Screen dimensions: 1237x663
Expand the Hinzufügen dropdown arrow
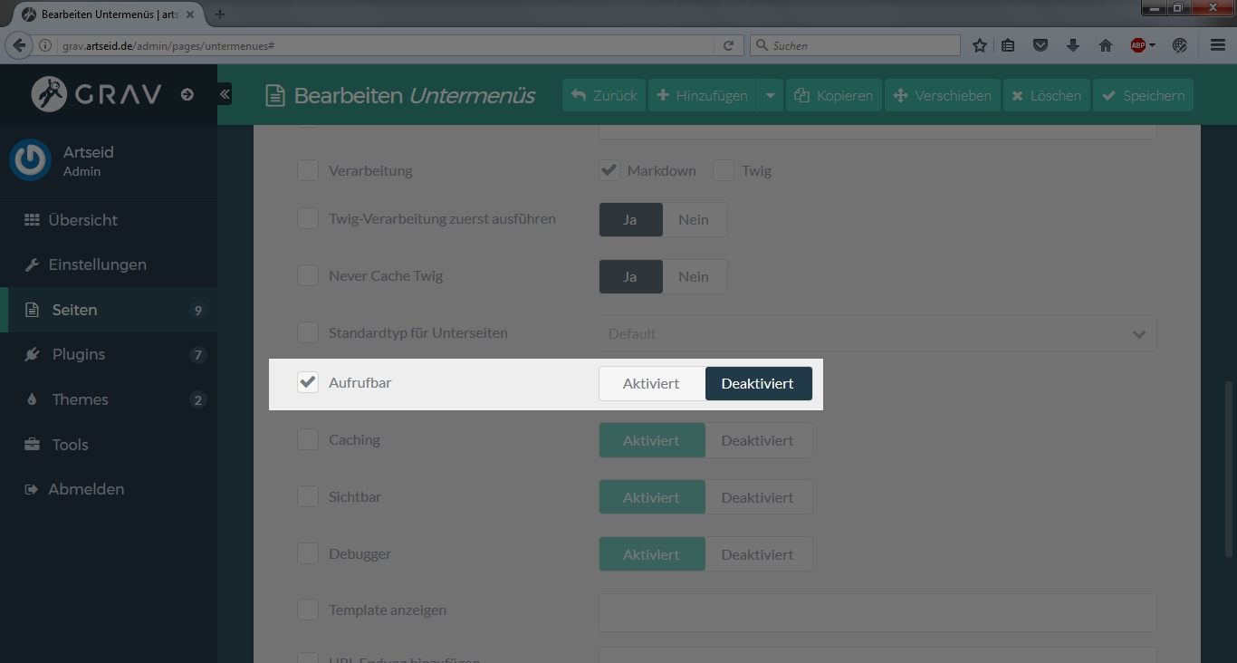(770, 95)
